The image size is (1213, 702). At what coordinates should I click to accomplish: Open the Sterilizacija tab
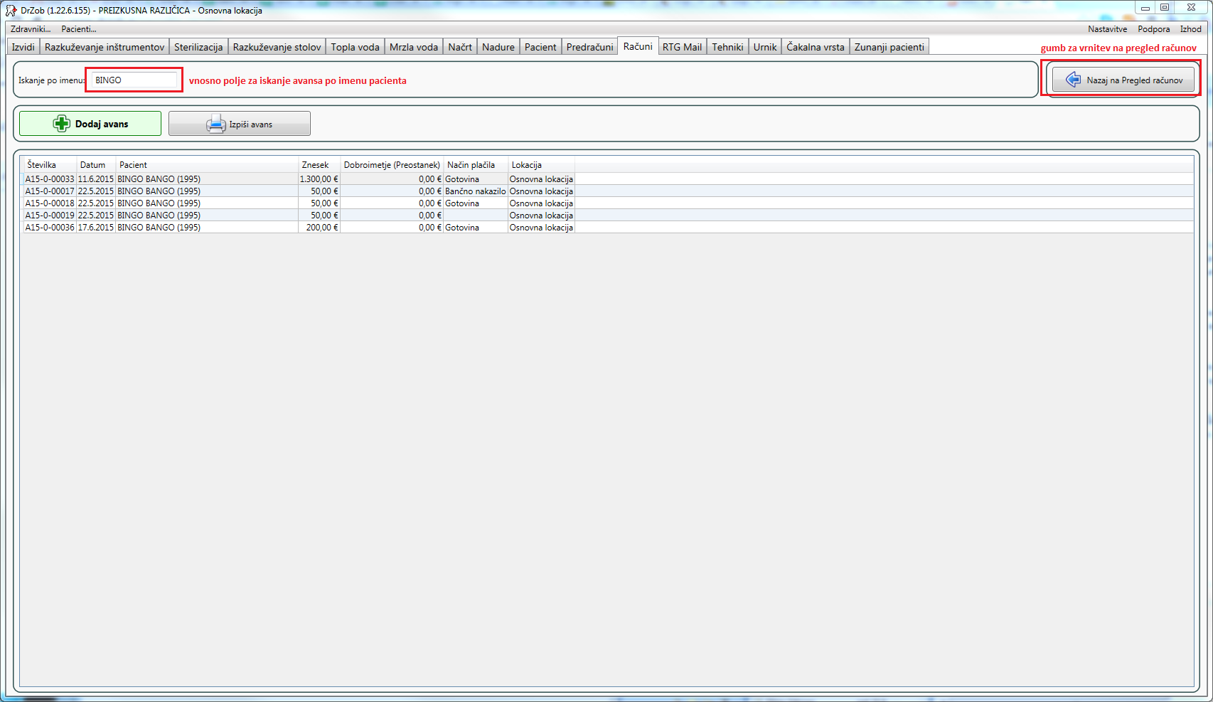tap(198, 47)
